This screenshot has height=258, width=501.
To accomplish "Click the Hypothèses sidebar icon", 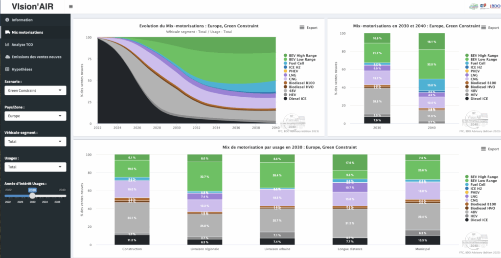I will pyautogui.click(x=7, y=69).
